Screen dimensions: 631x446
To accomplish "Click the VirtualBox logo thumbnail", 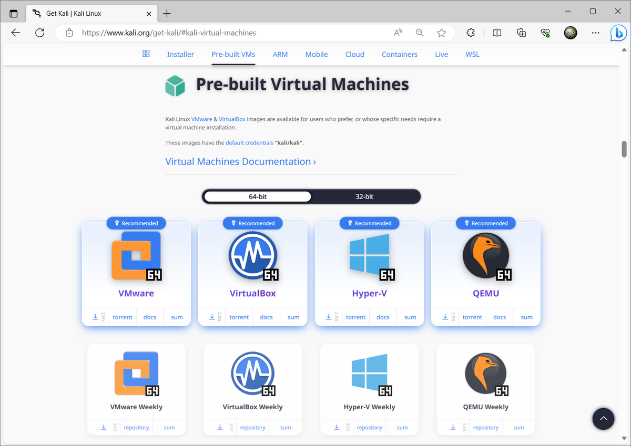I will click(x=253, y=255).
